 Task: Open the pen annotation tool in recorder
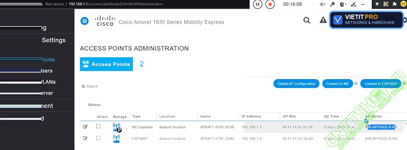tap(353, 4)
